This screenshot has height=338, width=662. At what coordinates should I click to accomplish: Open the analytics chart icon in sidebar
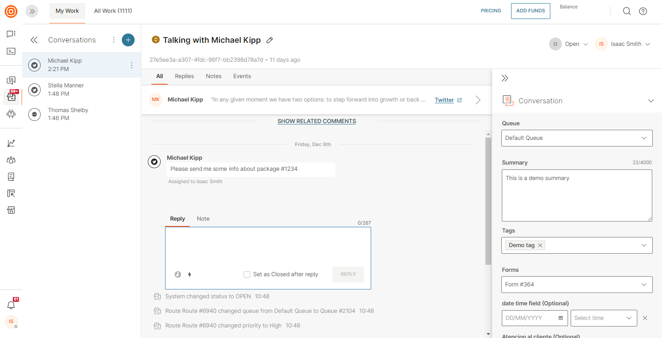click(11, 143)
